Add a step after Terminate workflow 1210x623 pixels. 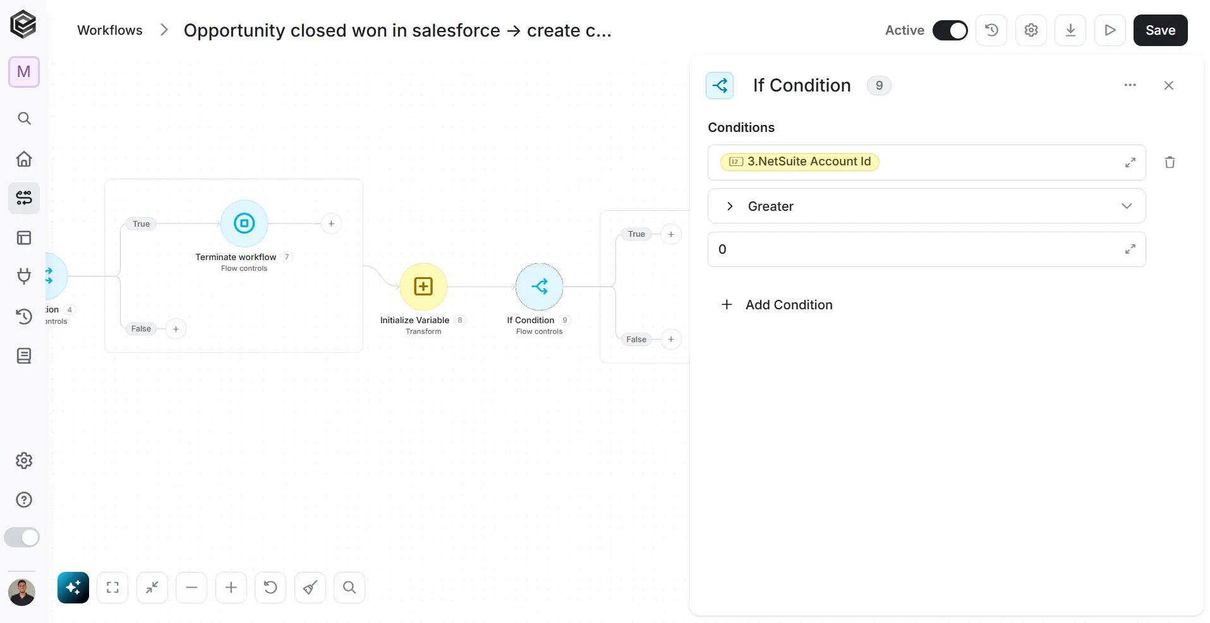click(x=331, y=223)
